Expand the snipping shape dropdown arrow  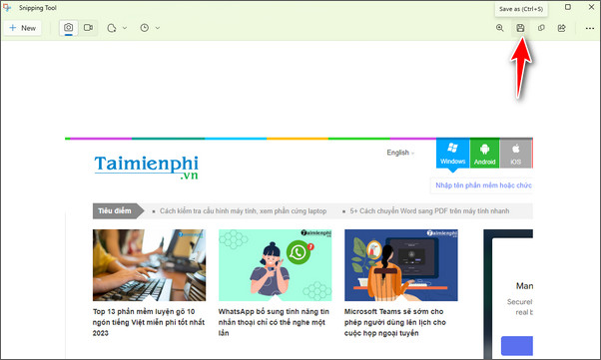point(125,28)
